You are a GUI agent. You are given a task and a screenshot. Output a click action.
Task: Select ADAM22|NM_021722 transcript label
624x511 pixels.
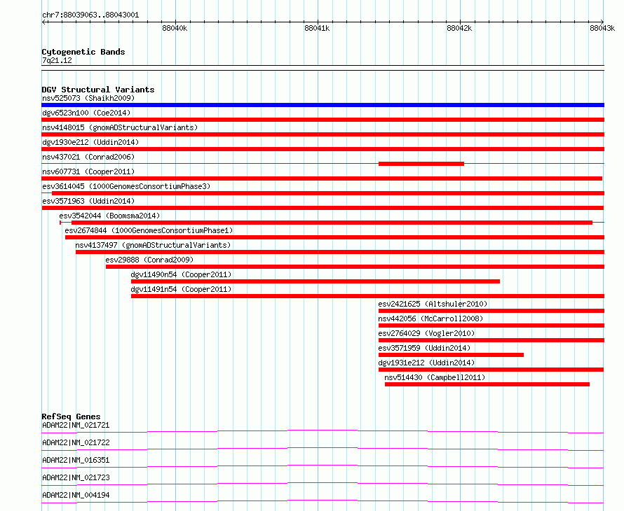(x=76, y=442)
